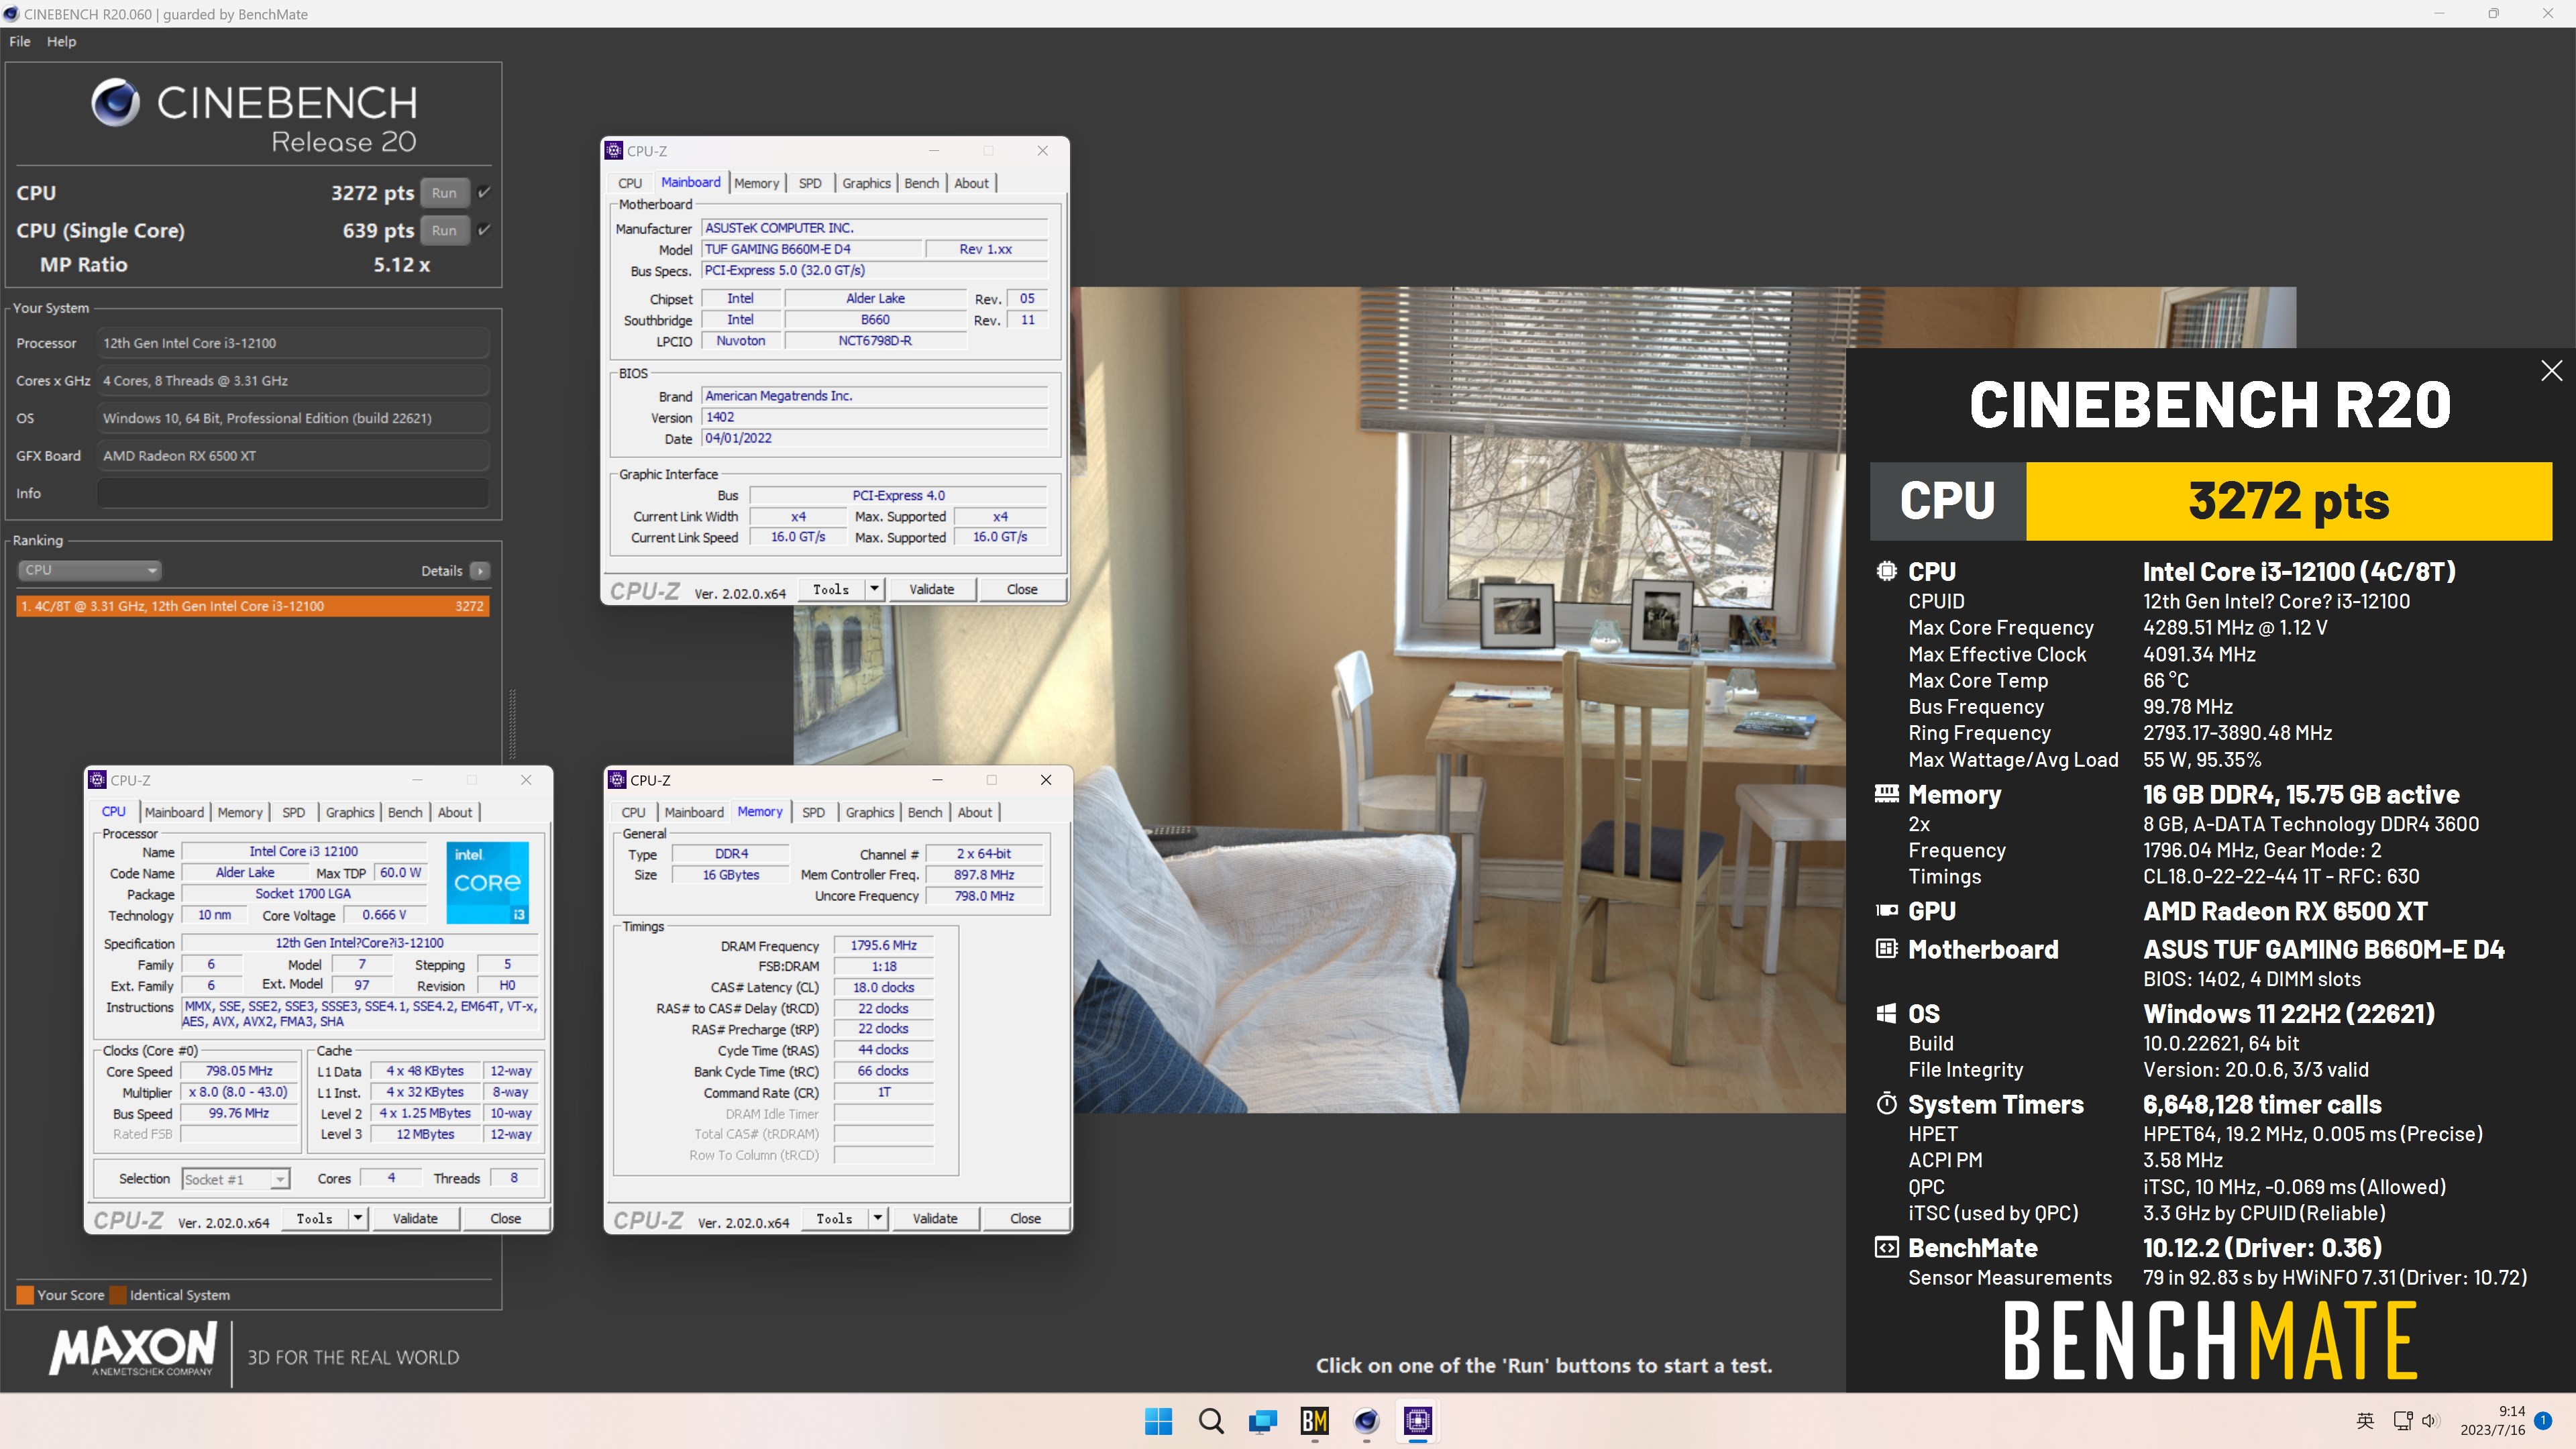This screenshot has width=2576, height=1449.
Task: Click Validate in CPU-Z CPU window
Action: pos(415,1218)
